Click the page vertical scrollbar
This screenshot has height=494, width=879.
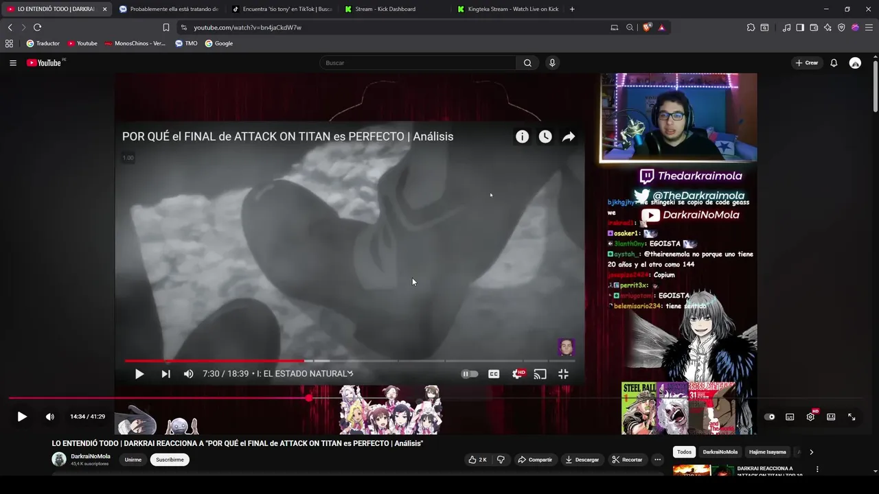(875, 86)
